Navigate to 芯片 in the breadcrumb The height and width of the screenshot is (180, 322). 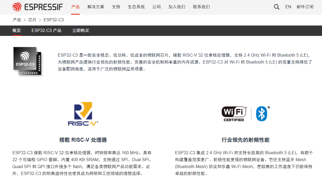point(32,20)
